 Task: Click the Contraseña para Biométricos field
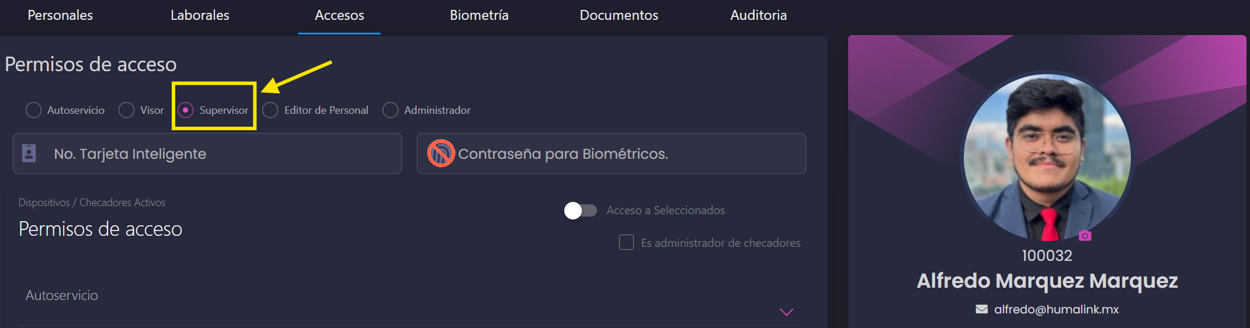coord(612,153)
